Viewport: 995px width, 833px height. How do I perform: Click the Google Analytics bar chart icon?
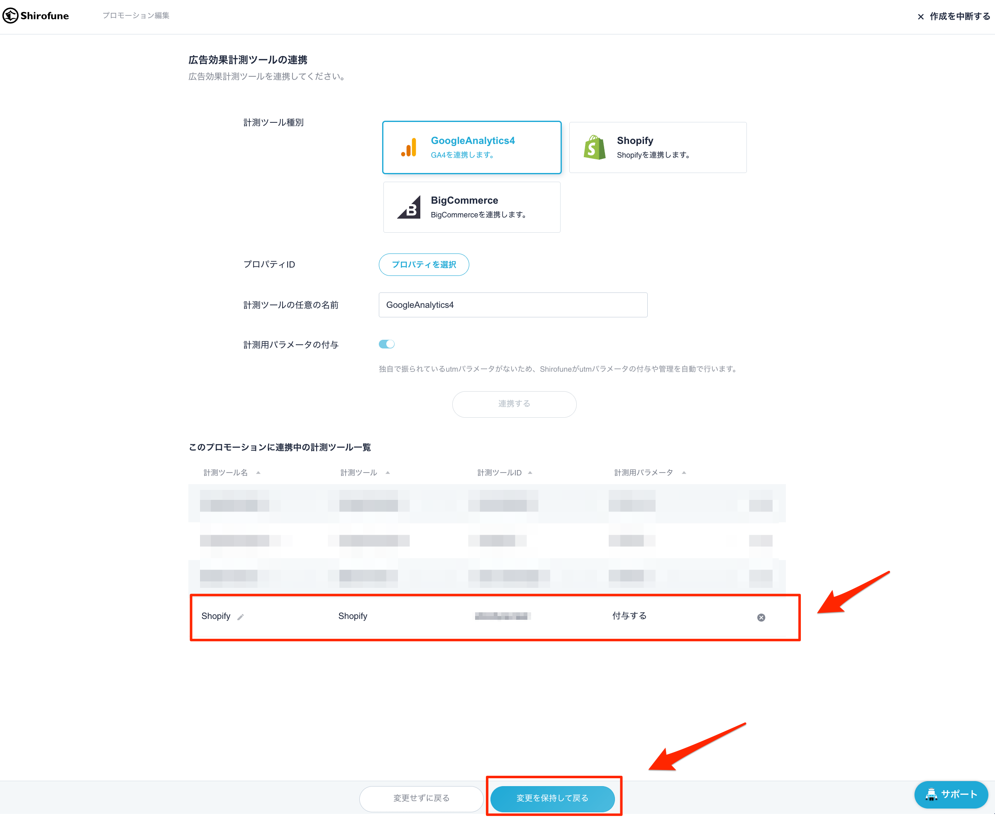[409, 147]
